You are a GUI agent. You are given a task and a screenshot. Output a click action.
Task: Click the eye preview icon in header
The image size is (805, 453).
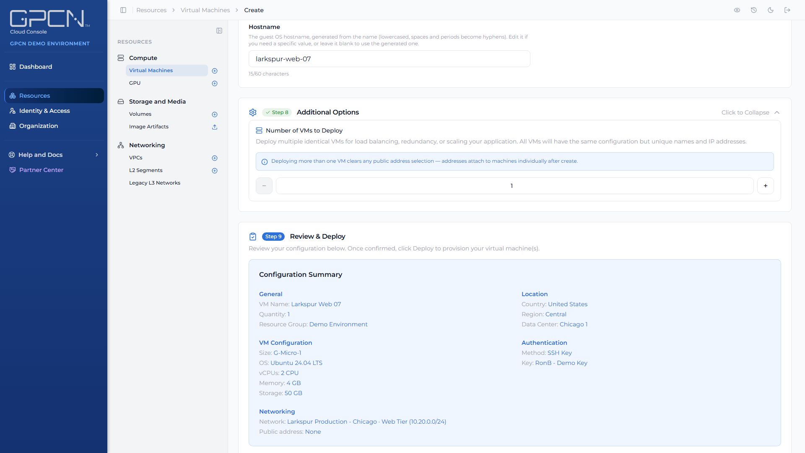point(737,10)
